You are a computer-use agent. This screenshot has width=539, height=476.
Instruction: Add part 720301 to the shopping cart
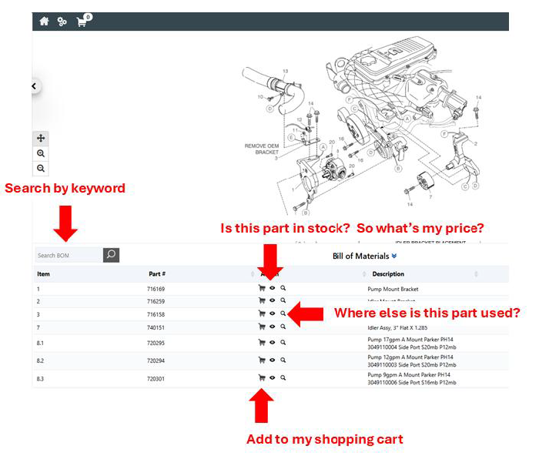[262, 378]
